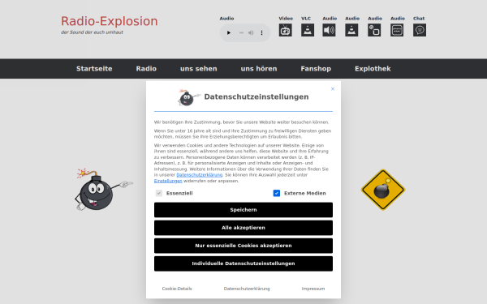Mute the audio player volume icon

(x=251, y=32)
